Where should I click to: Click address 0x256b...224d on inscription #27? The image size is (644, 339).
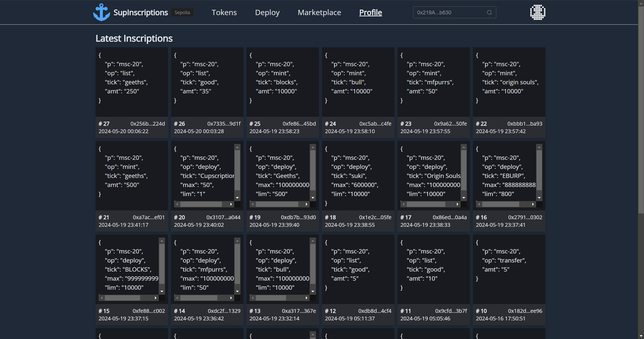[x=148, y=124]
